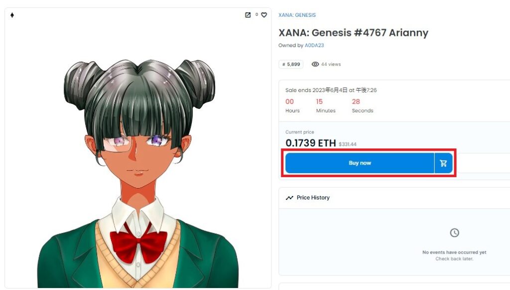Click the eye views icon
The height and width of the screenshot is (290, 510).
pyautogui.click(x=315, y=64)
